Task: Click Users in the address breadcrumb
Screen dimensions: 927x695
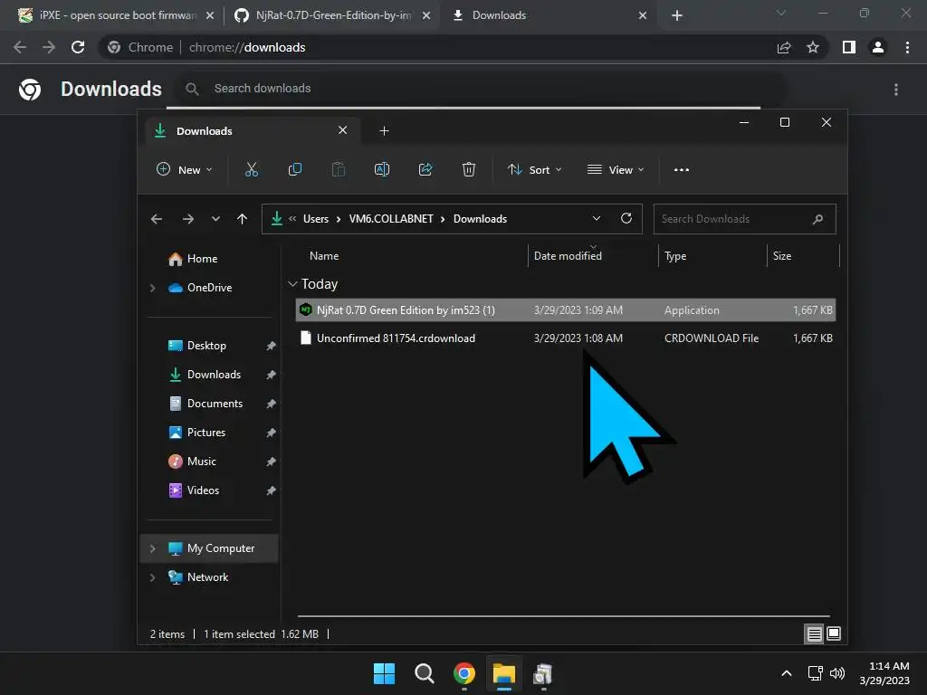Action: (x=316, y=219)
